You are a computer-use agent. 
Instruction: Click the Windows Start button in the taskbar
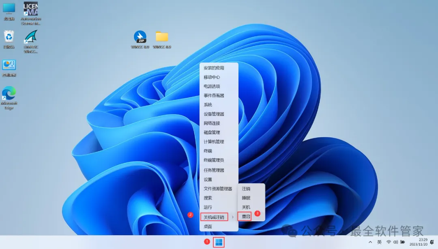pyautogui.click(x=219, y=242)
